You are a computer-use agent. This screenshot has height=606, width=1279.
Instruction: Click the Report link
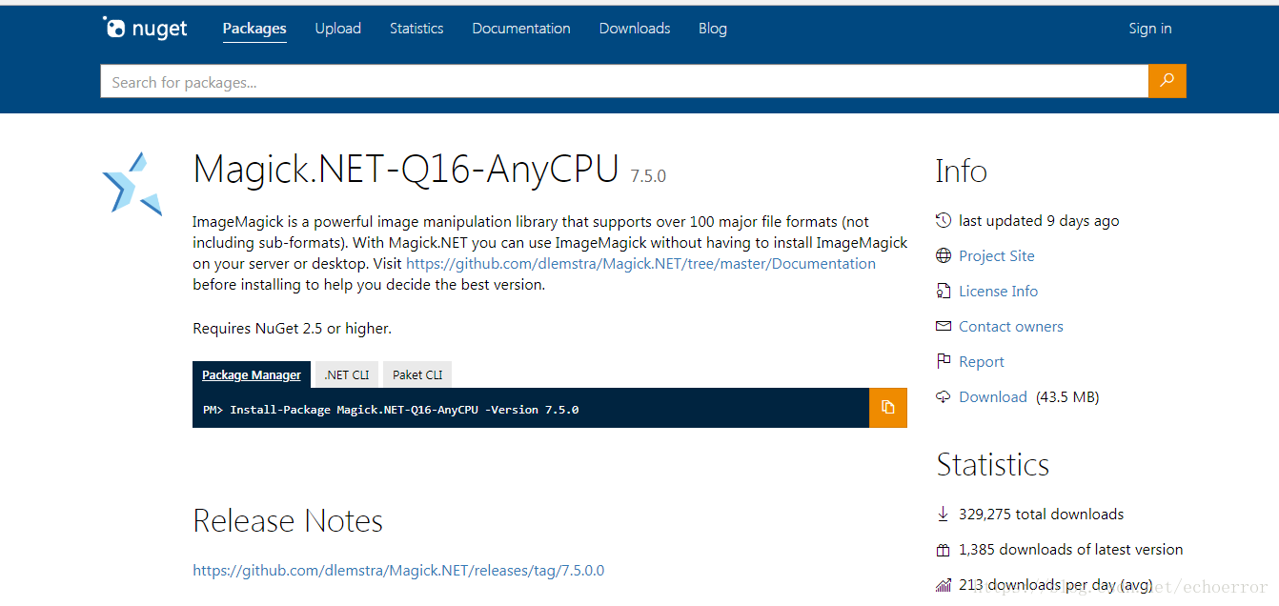coord(982,361)
